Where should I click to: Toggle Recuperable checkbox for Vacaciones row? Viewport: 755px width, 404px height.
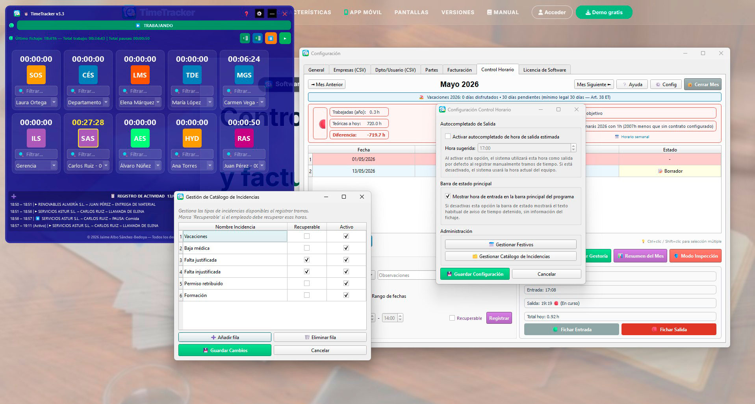[307, 236]
